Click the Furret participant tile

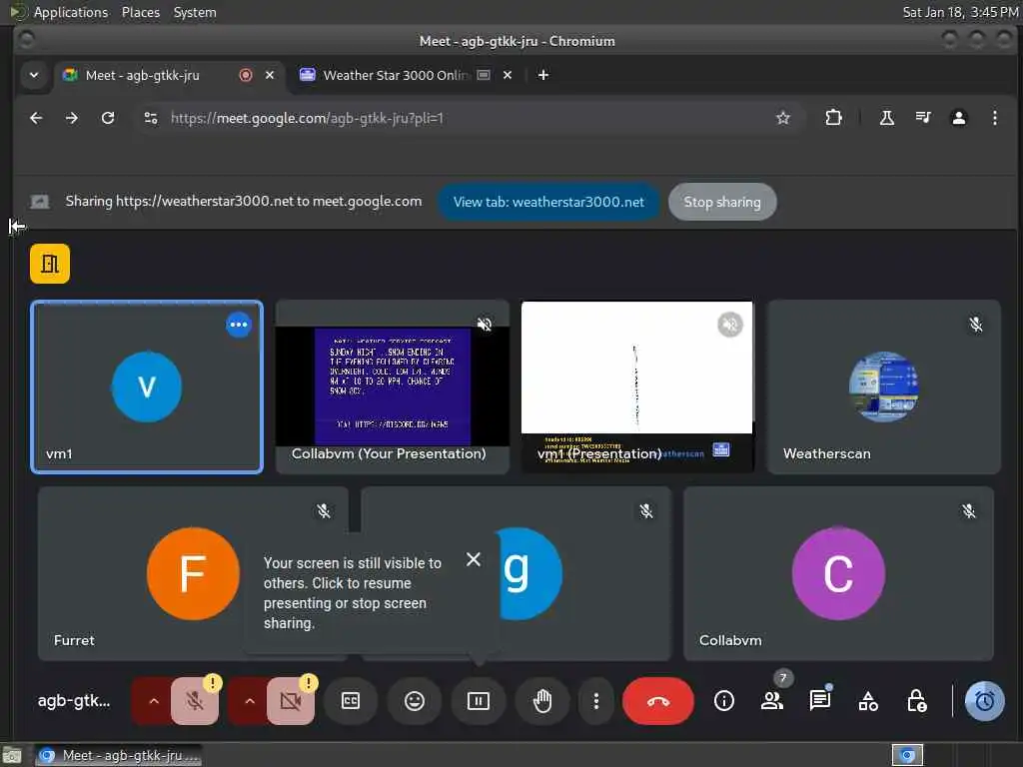[193, 573]
